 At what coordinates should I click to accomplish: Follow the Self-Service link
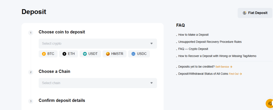[224, 67]
